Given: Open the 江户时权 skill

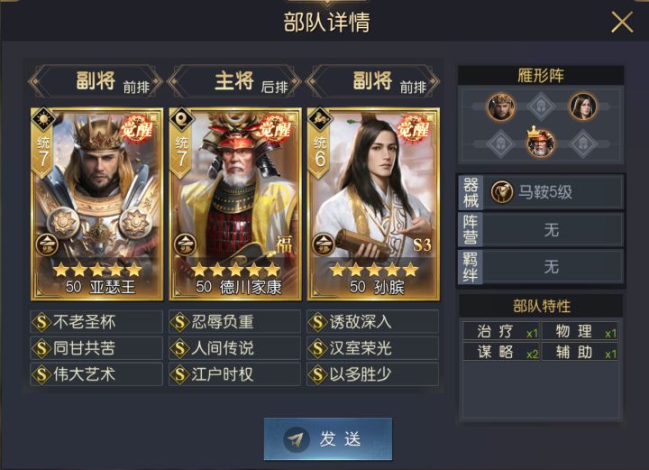Looking at the screenshot, I should (x=234, y=374).
